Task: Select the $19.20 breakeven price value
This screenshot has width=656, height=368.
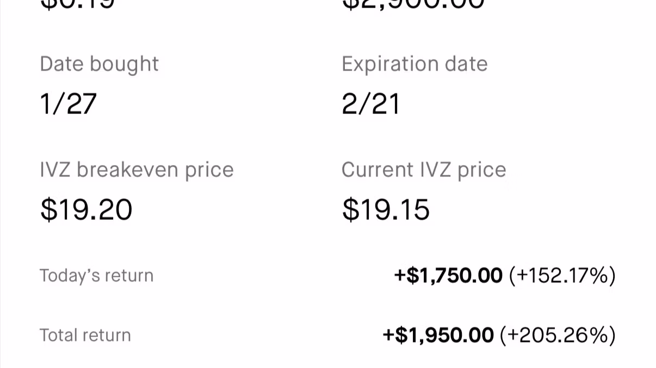Action: click(x=86, y=210)
